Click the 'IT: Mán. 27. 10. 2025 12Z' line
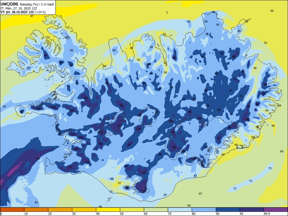 [19, 8]
